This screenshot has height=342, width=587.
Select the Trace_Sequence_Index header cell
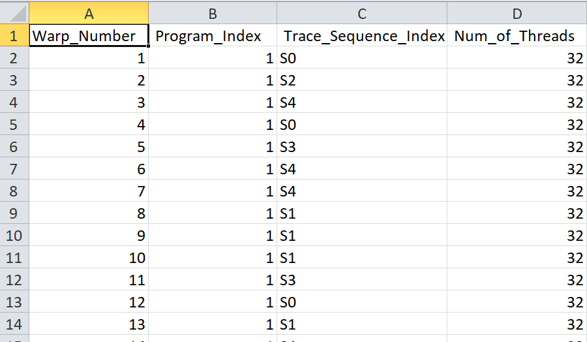click(362, 36)
